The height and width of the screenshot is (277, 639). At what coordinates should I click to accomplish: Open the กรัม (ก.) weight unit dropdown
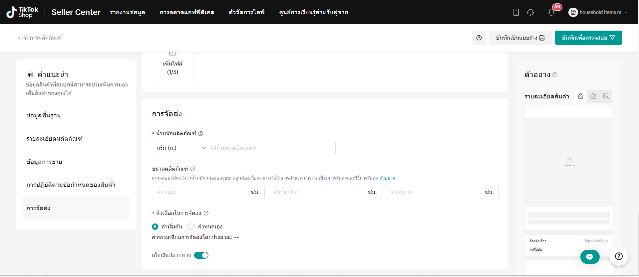point(181,148)
